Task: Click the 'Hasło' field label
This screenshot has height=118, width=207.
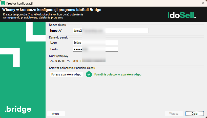Action: (54, 49)
